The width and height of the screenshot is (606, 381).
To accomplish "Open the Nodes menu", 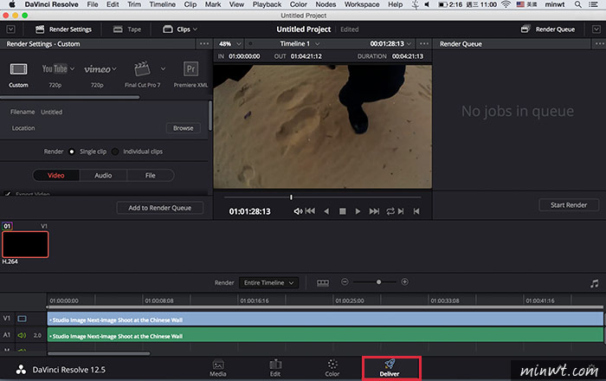I will click(326, 4).
